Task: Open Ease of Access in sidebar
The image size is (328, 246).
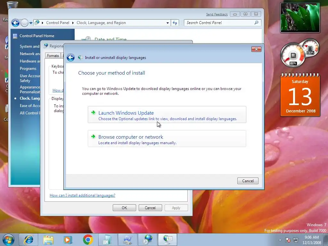Action: point(30,106)
